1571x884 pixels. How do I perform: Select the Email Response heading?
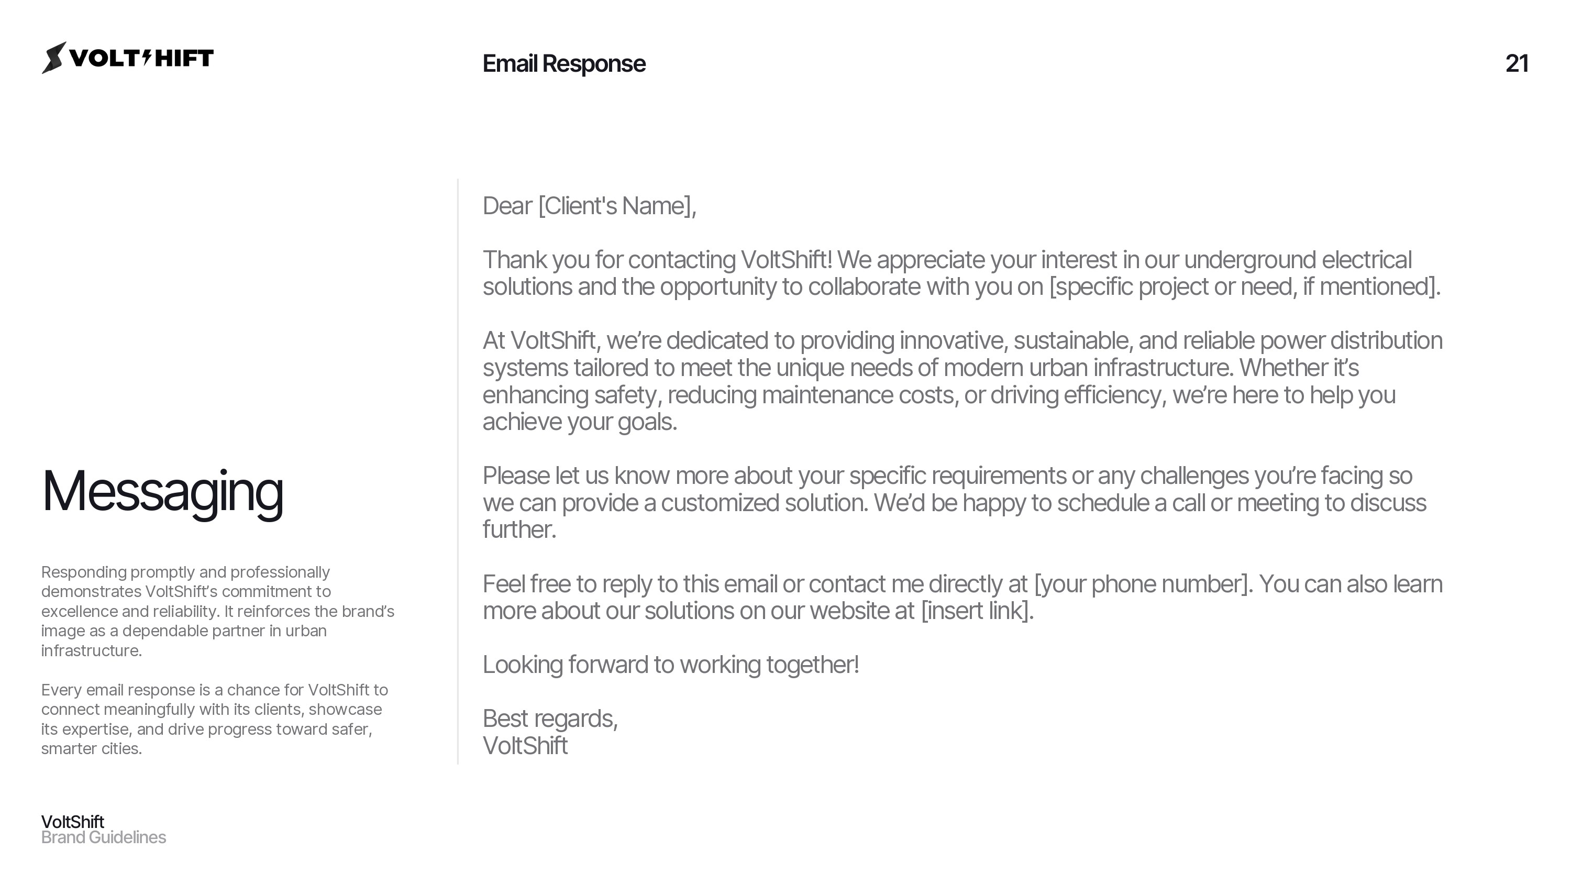coord(563,63)
